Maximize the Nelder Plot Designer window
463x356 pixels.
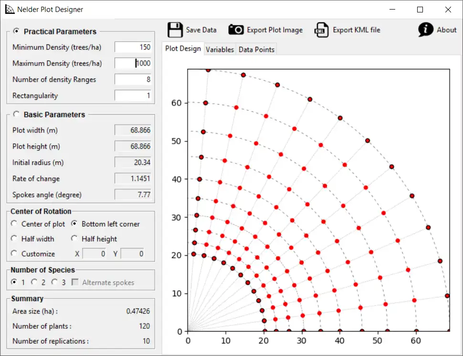coord(420,10)
